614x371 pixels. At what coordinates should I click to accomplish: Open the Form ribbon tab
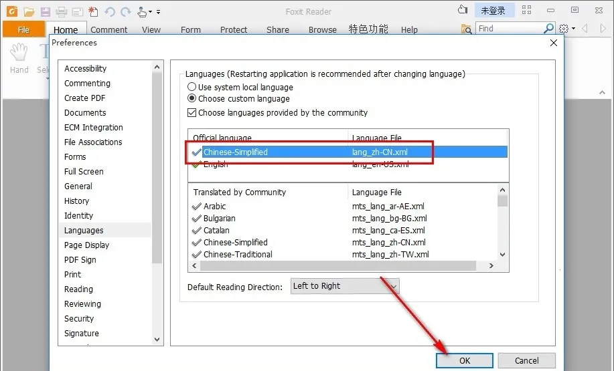[191, 29]
